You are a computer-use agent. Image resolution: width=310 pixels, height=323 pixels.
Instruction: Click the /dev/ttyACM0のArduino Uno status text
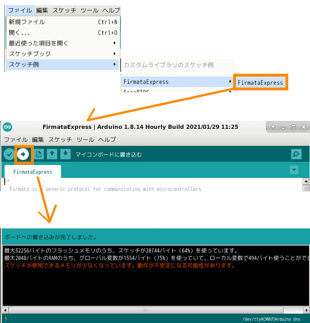click(271, 319)
